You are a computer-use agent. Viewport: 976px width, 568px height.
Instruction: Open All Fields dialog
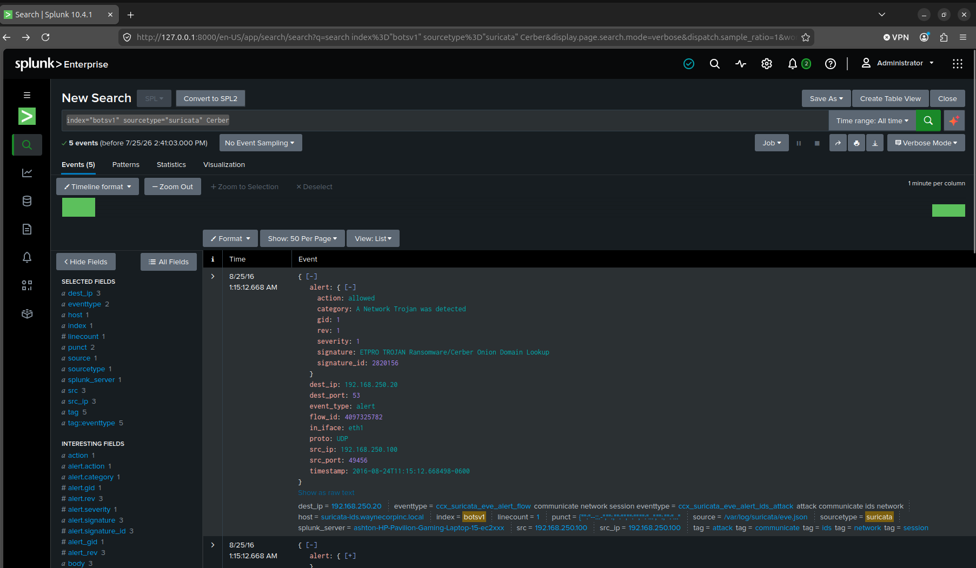(169, 262)
